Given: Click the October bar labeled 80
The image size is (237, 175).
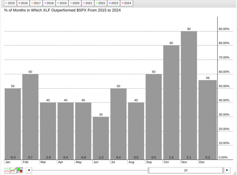Looking at the screenshot, I should coord(171,102).
